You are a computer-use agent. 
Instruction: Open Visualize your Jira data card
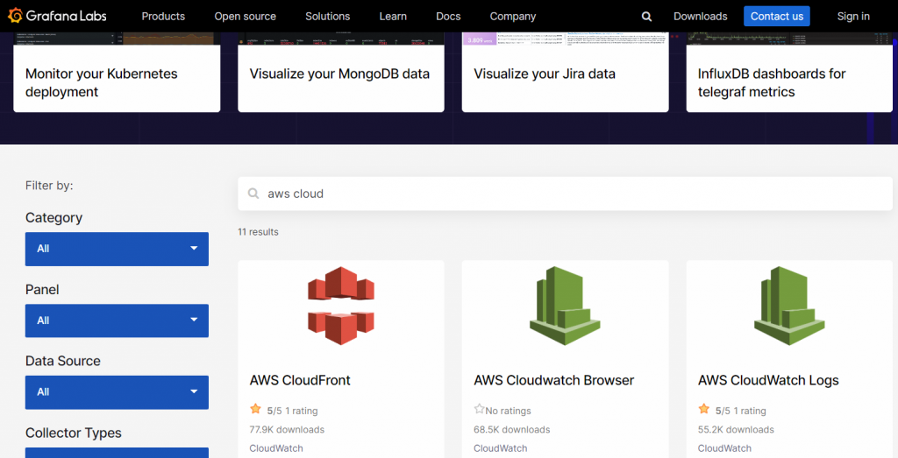pyautogui.click(x=565, y=72)
